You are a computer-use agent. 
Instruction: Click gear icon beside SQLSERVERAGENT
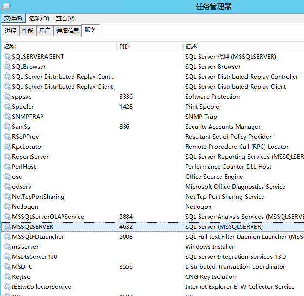pos(7,56)
